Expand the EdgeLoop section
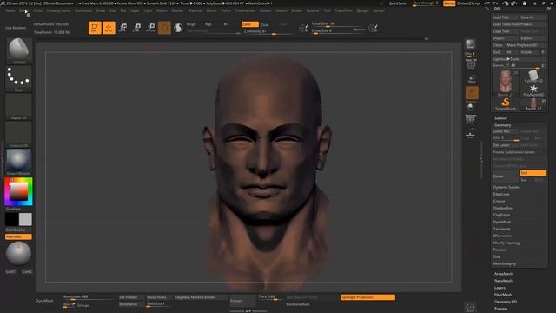556x313 pixels. [501, 195]
